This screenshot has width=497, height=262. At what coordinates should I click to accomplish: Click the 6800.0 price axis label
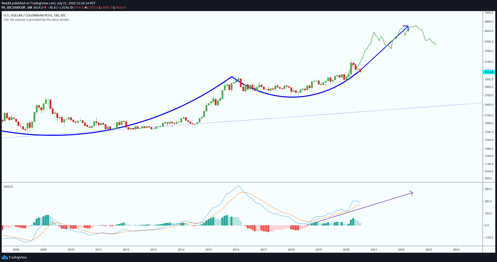(489, 22)
